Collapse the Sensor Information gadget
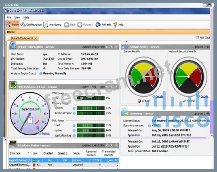The height and width of the screenshot is (172, 217). point(107,47)
